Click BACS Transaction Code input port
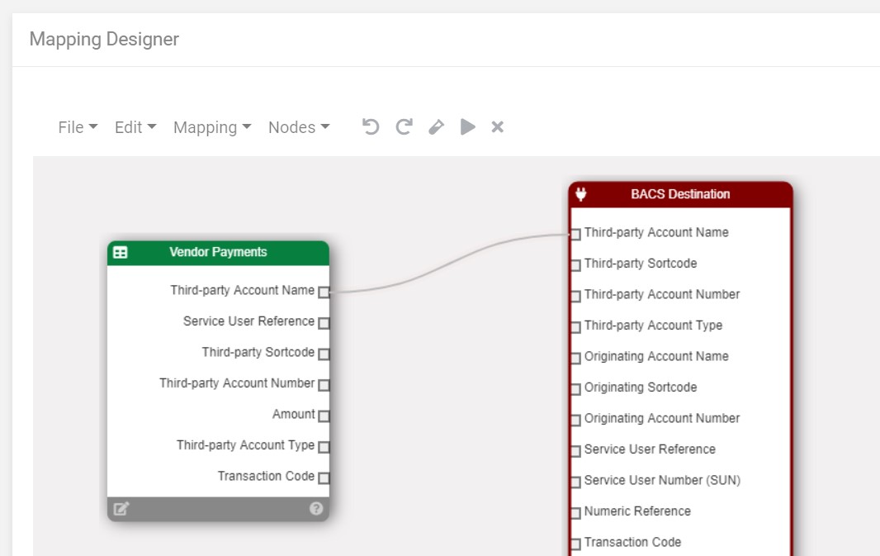 click(575, 544)
